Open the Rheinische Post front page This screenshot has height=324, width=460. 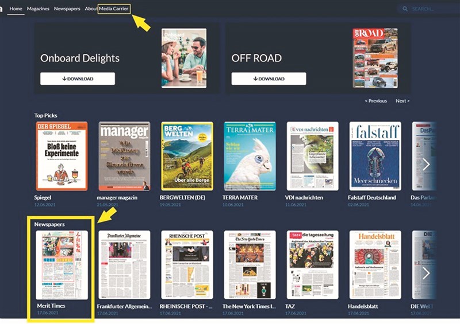tap(187, 265)
